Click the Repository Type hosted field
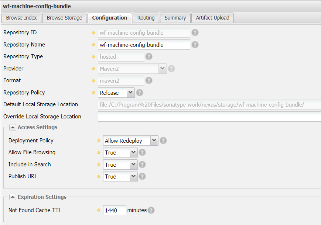321x225 pixels. coord(121,56)
